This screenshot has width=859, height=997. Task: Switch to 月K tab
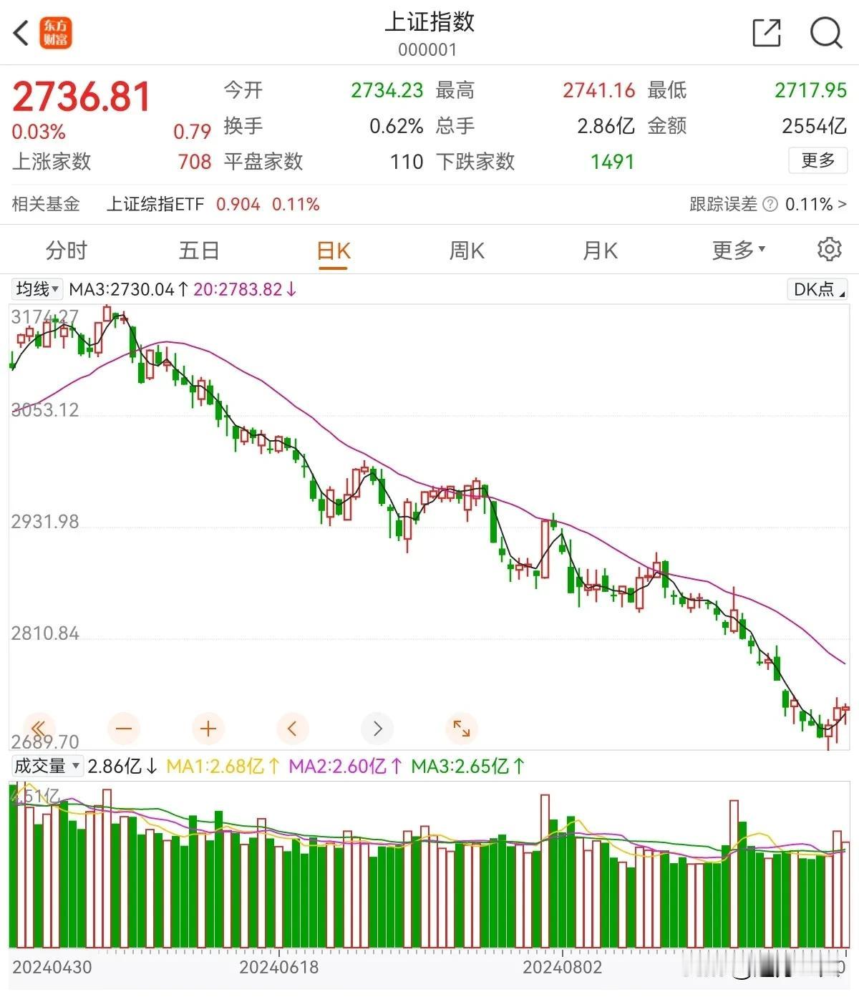click(600, 251)
